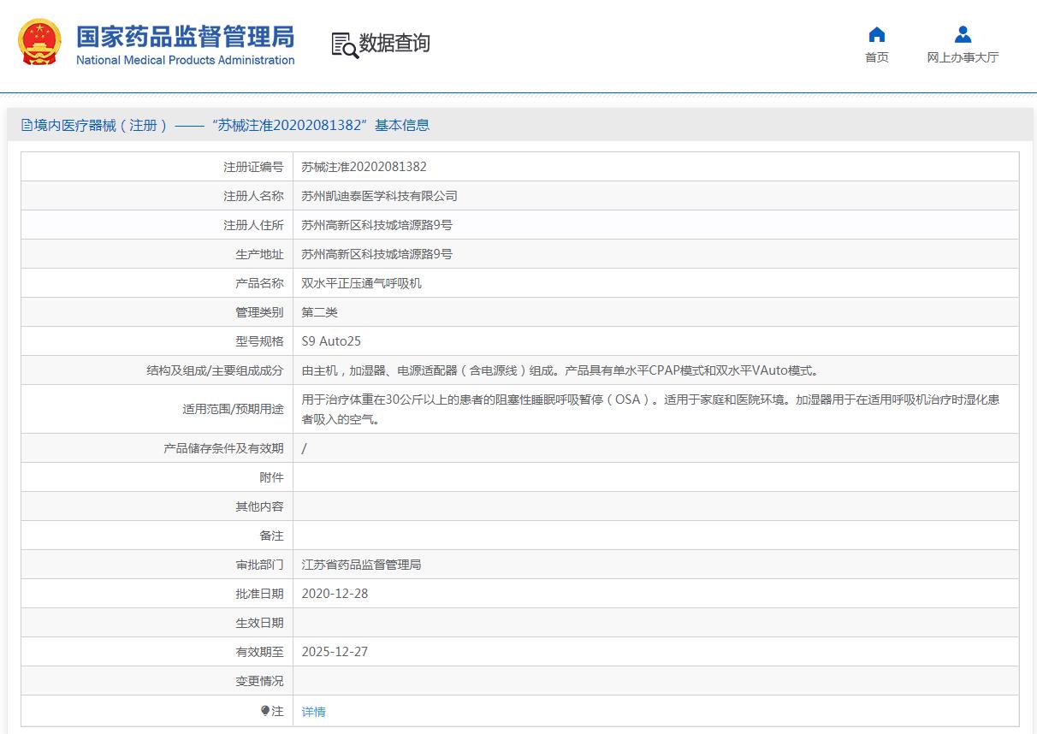Click the 有效期至 label

[259, 652]
